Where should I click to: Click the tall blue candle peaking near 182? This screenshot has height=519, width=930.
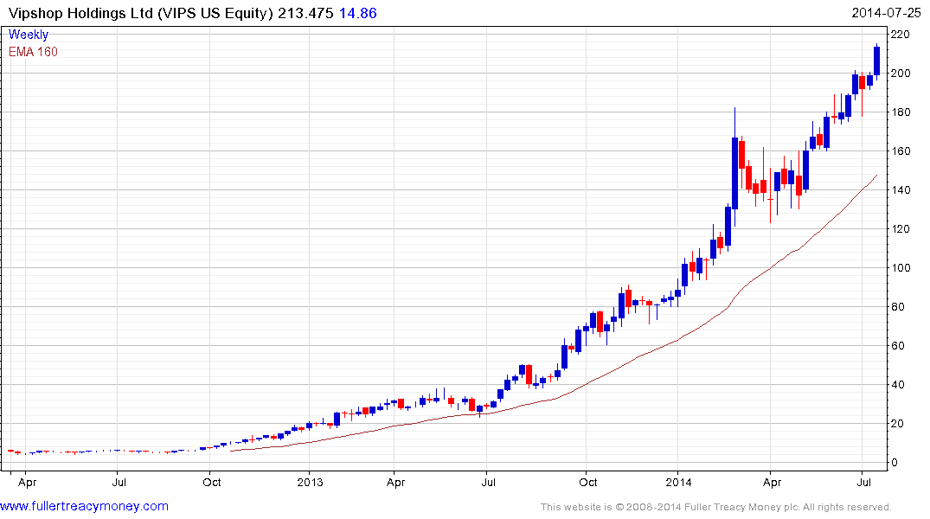pyautogui.click(x=734, y=173)
